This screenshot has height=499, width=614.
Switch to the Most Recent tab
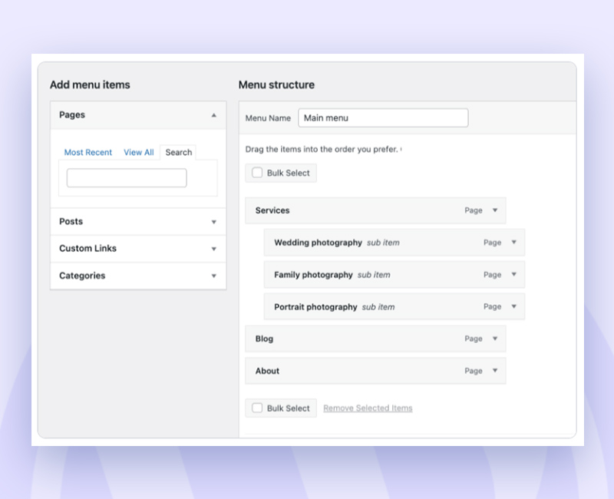[x=88, y=152]
